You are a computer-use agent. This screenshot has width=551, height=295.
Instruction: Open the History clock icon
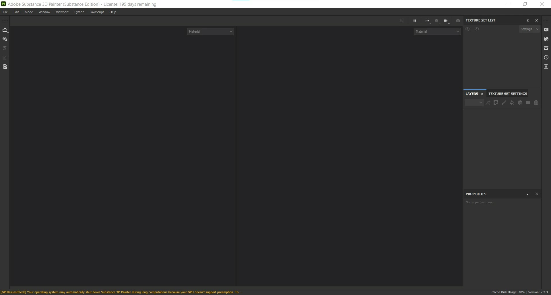[x=546, y=57]
